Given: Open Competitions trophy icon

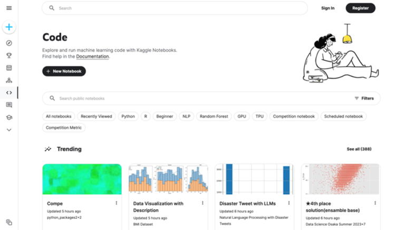Looking at the screenshot, I should pyautogui.click(x=9, y=55).
